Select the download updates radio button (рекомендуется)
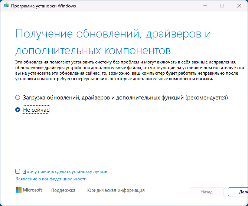 coord(18,98)
